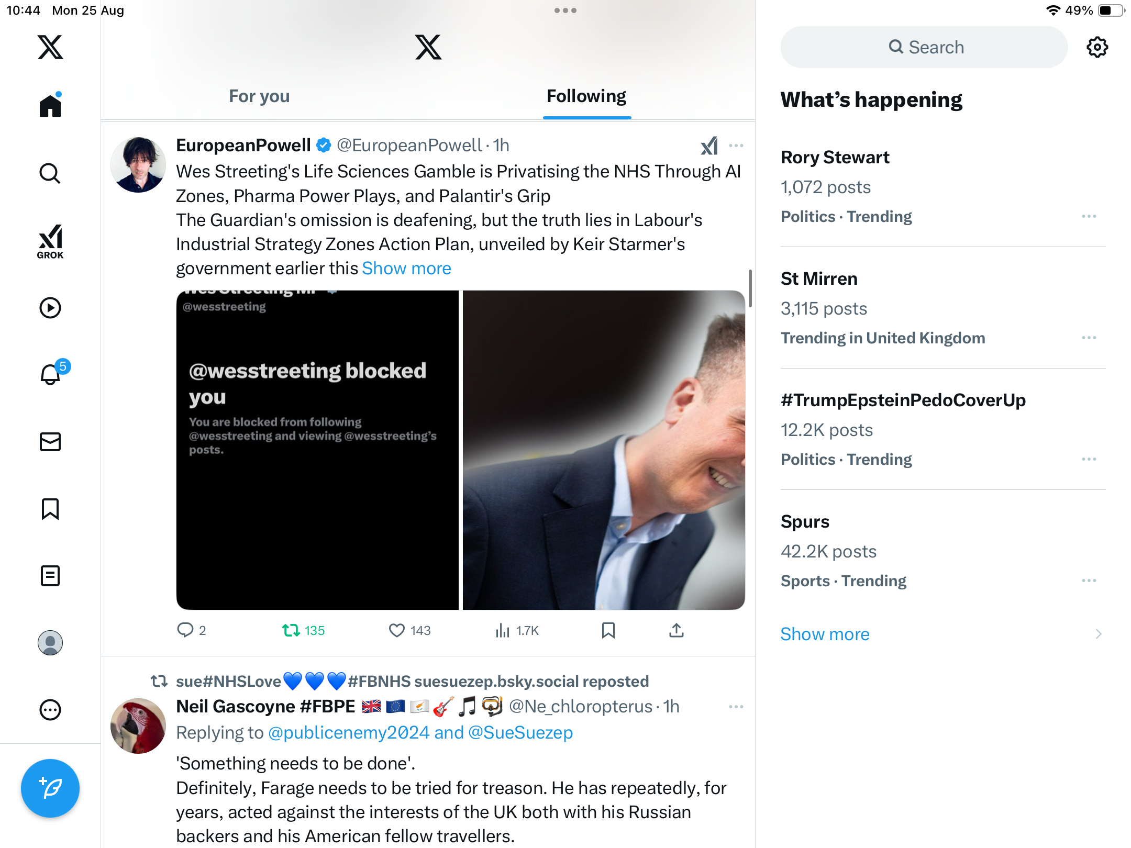This screenshot has height=848, width=1131.
Task: Select the Following tab
Action: [586, 96]
